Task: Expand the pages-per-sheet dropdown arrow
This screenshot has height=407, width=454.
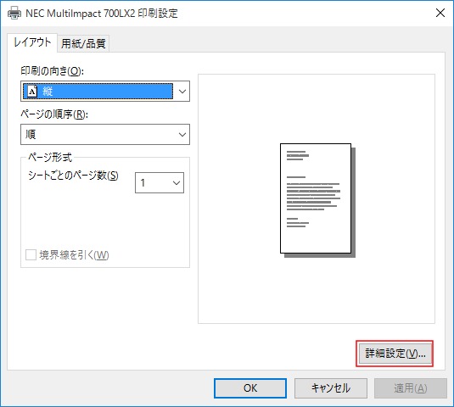Action: (x=177, y=183)
